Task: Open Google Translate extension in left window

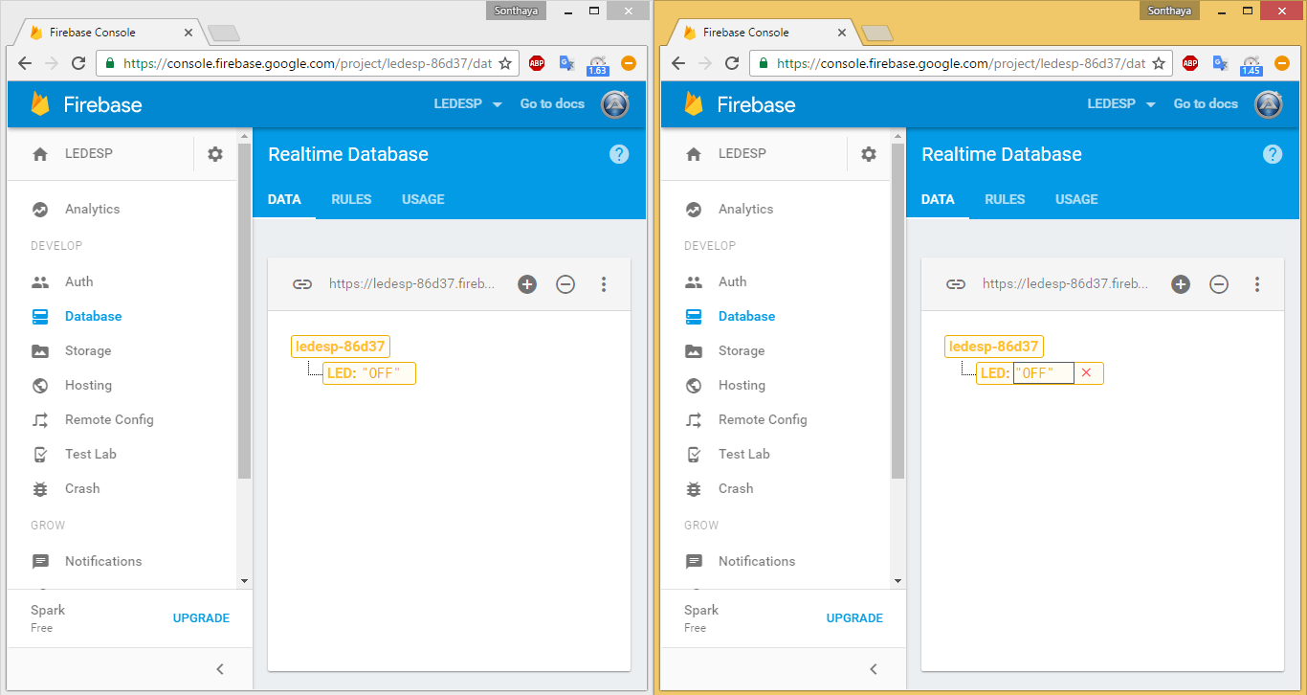Action: (566, 63)
